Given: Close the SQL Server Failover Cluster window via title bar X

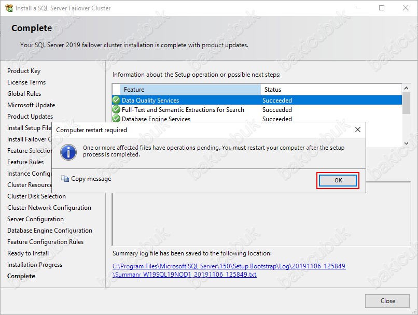Looking at the screenshot, I should click(405, 8).
